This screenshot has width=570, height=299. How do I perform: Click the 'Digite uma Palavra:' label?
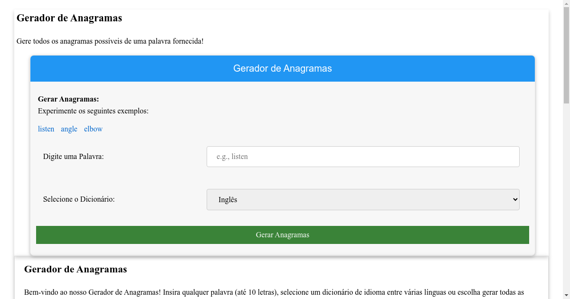click(x=73, y=156)
